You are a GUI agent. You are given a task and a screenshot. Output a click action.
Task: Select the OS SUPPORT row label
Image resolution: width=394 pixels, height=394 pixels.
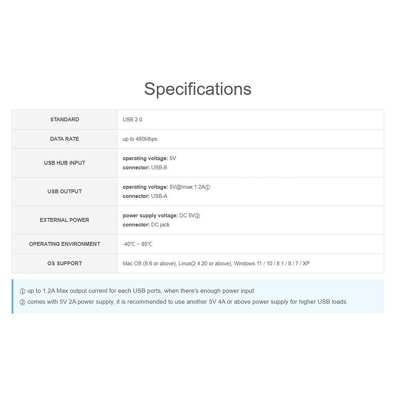[65, 263]
